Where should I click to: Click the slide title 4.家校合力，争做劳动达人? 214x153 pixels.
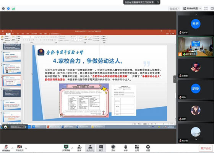click(x=88, y=61)
